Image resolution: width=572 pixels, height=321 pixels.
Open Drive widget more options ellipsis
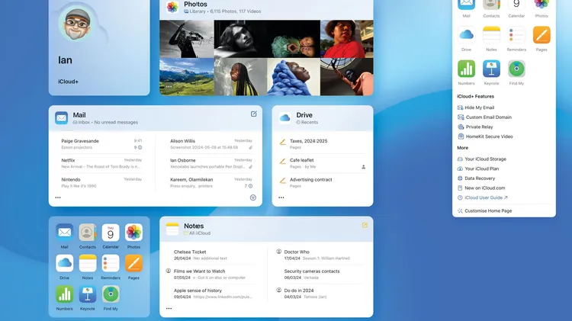[x=281, y=197]
